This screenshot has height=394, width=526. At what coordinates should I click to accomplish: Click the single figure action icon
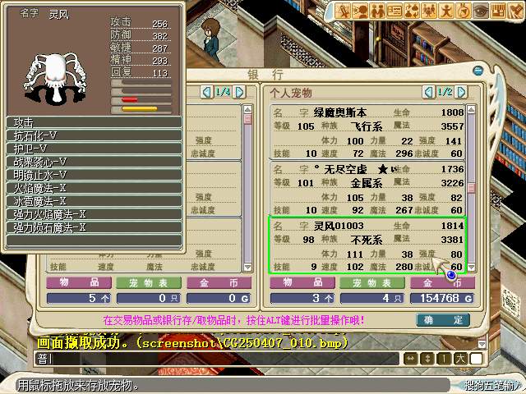coord(446,11)
